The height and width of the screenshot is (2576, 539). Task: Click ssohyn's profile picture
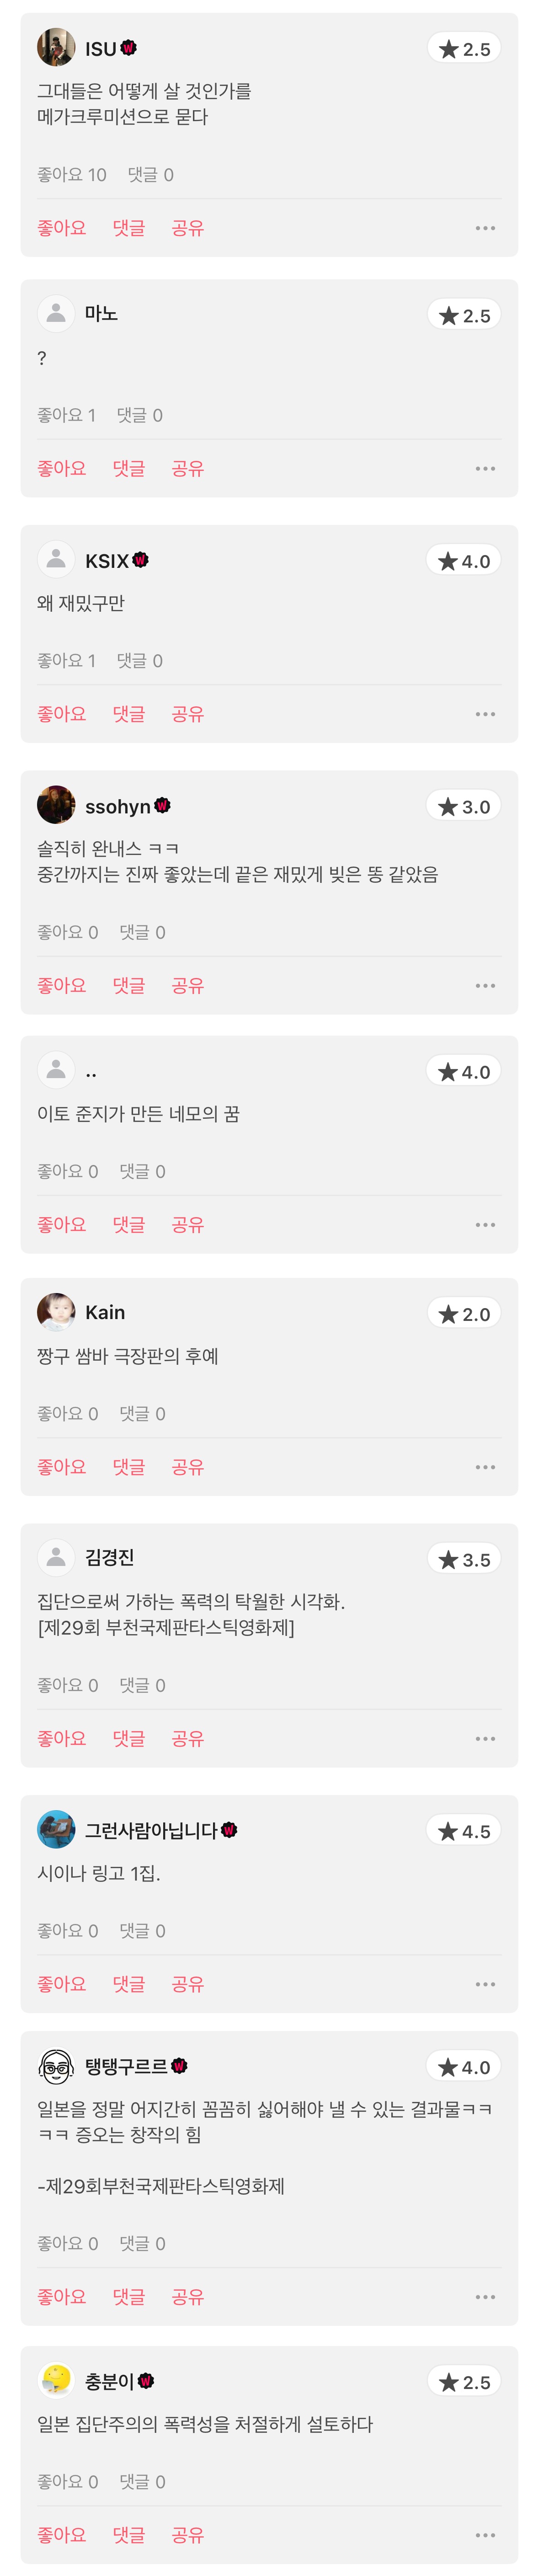pos(56,805)
